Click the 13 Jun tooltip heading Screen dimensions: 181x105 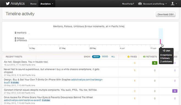pos(166,50)
